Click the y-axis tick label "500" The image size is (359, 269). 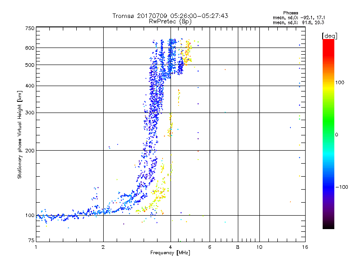click(30, 65)
